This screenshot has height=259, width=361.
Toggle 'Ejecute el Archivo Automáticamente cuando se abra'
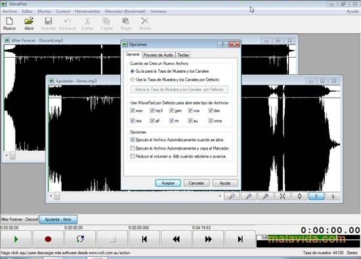click(x=133, y=140)
